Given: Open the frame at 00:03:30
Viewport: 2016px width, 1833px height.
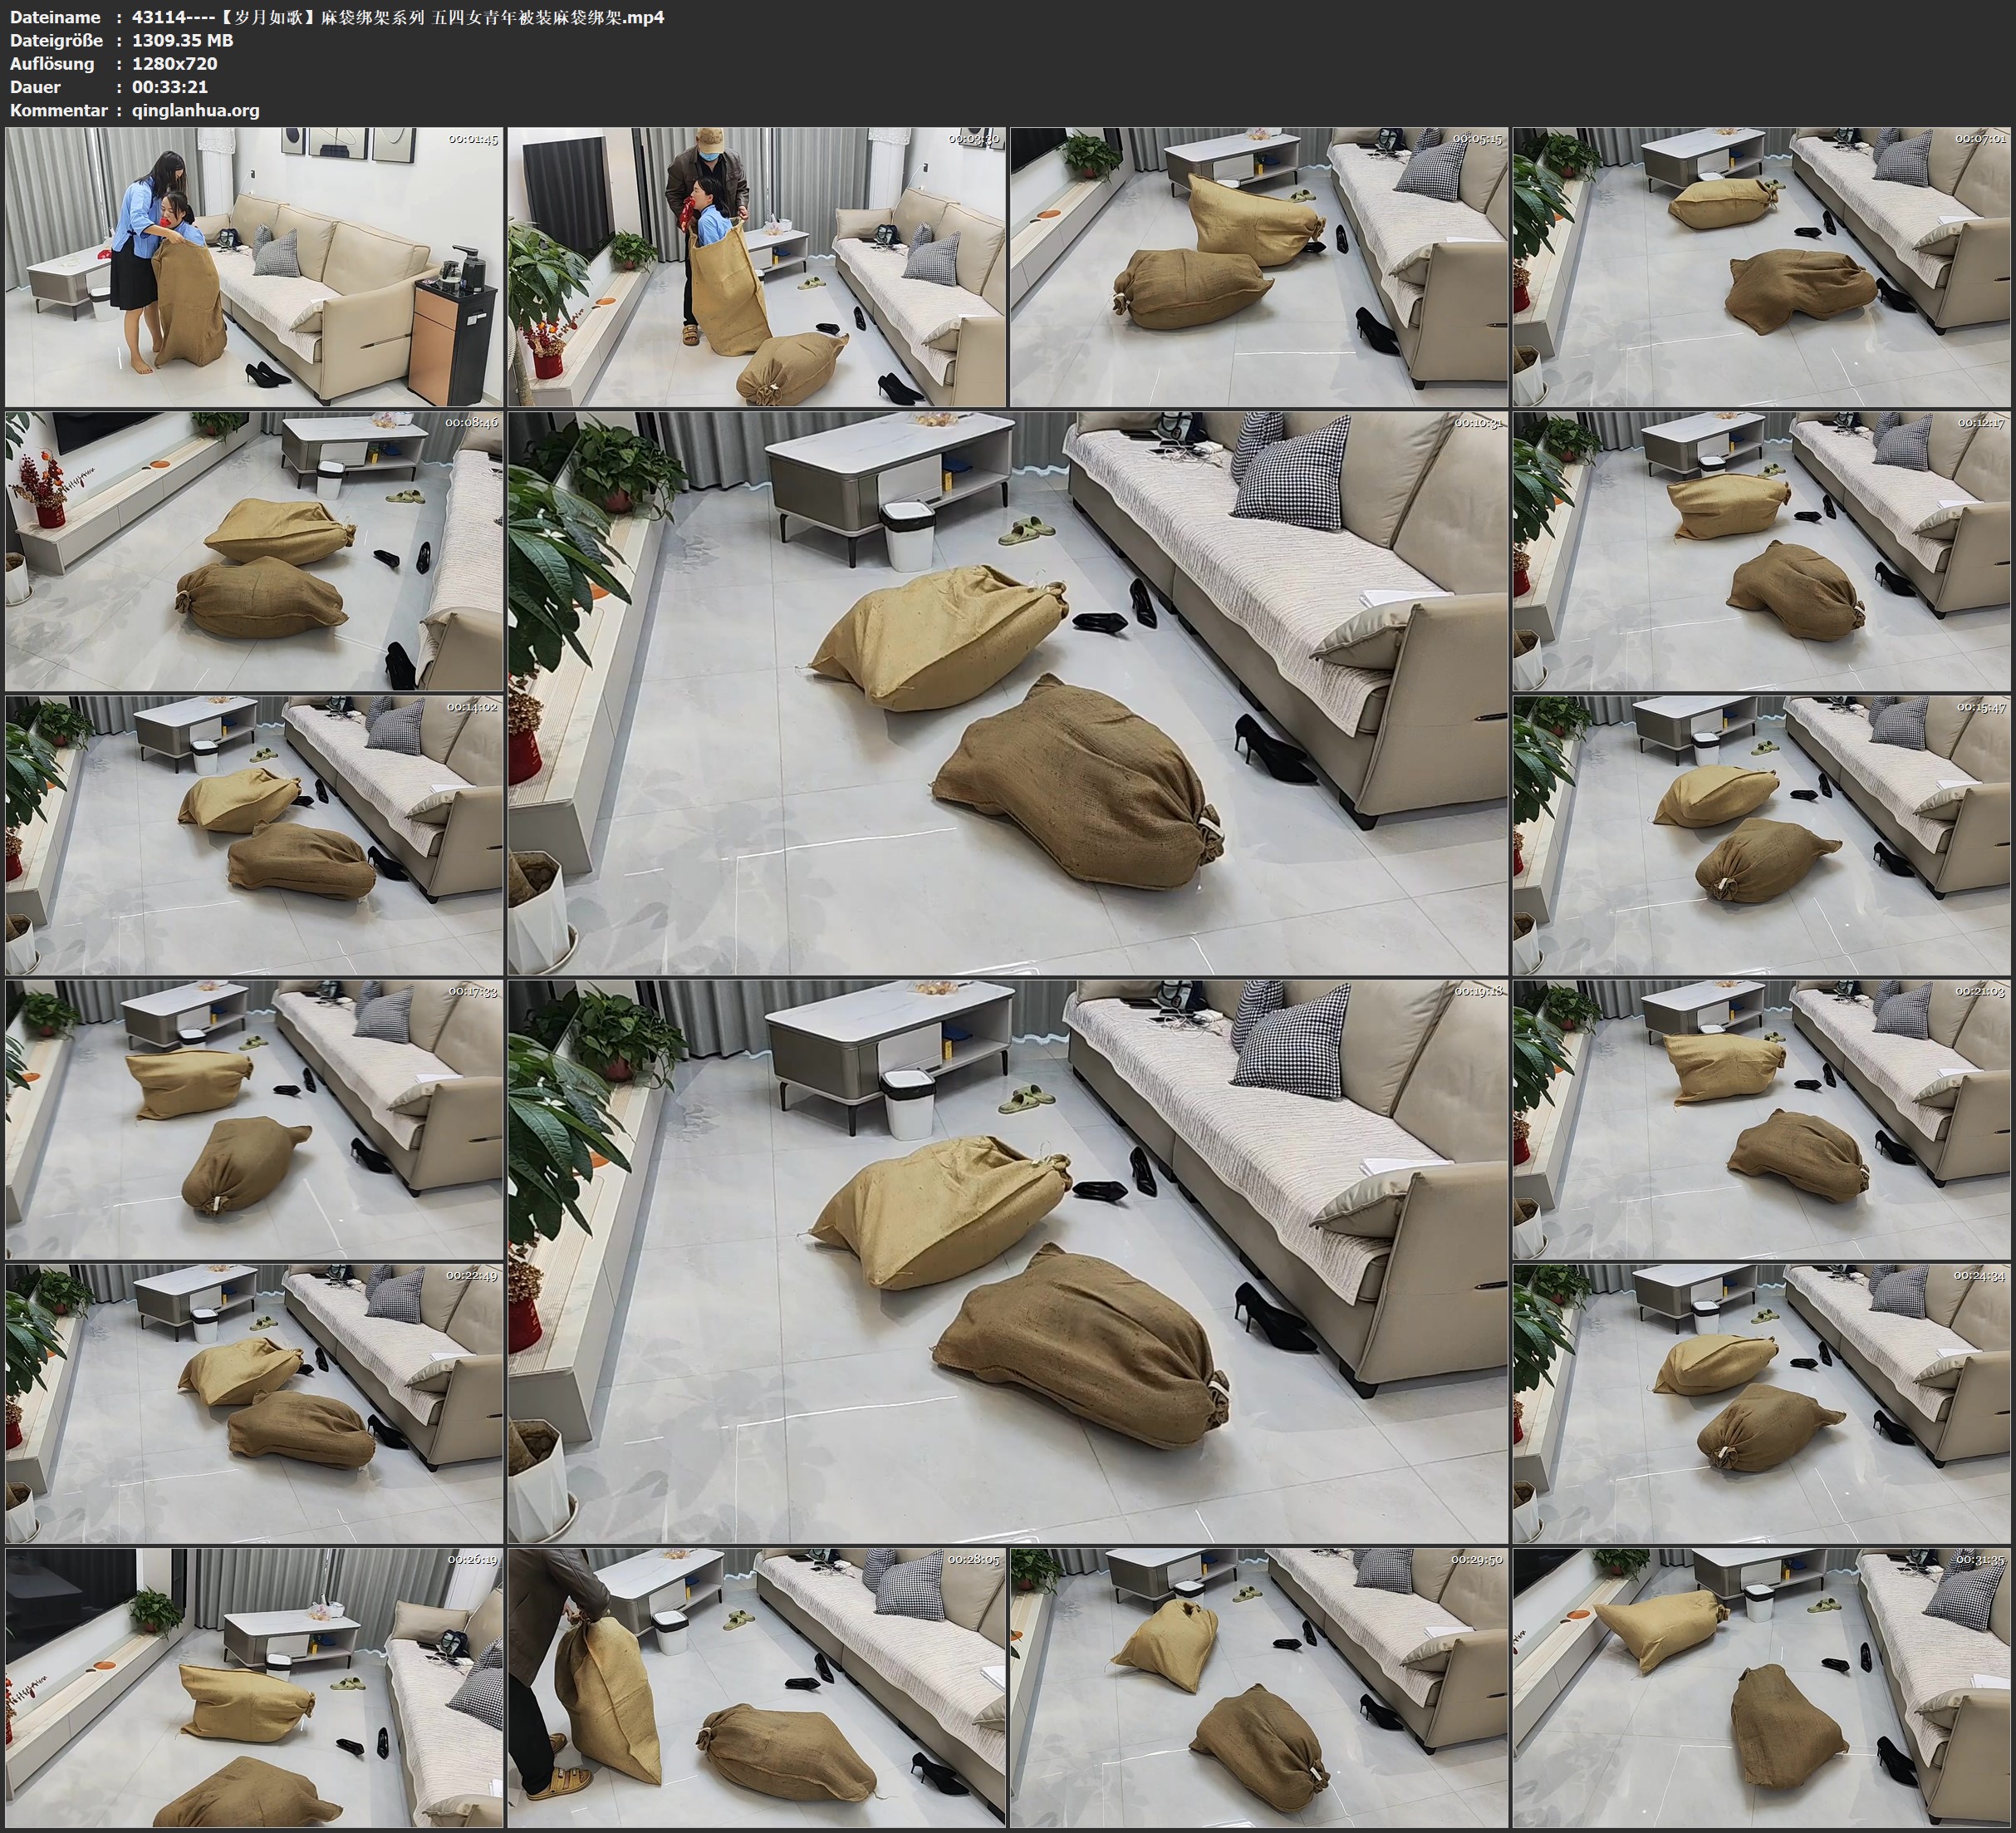Looking at the screenshot, I should [757, 266].
